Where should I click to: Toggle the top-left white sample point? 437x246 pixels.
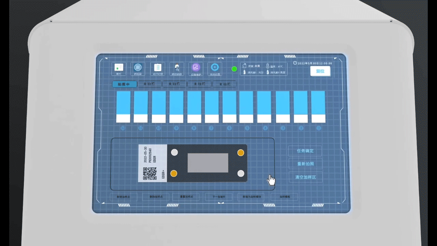[174, 152]
